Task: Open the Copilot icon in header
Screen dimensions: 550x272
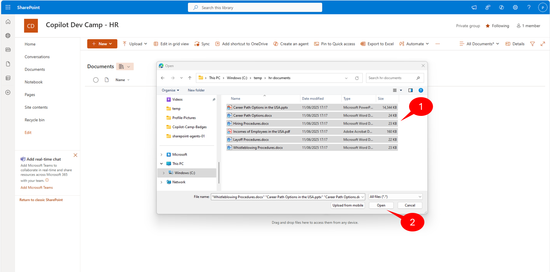Action: (502, 7)
